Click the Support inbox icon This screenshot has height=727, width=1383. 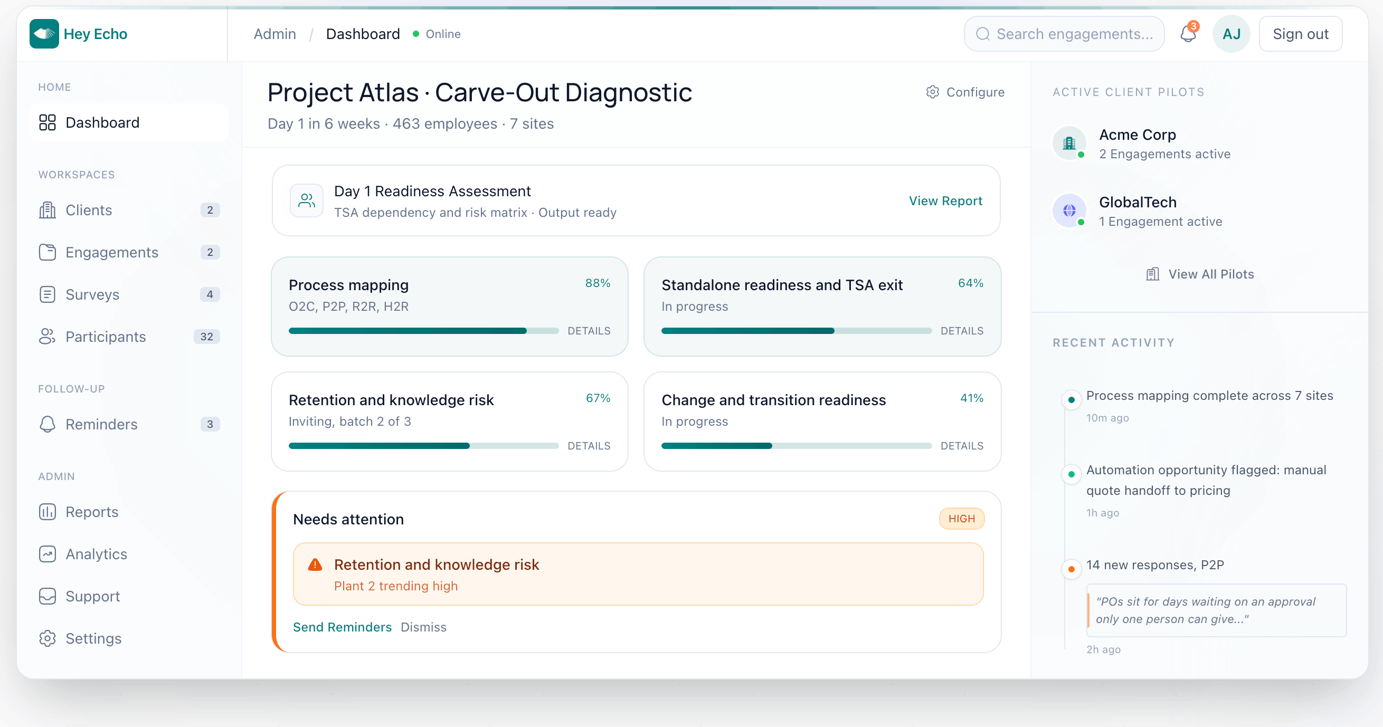pos(48,596)
